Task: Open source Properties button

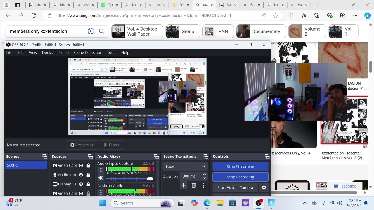Action: tap(82, 145)
